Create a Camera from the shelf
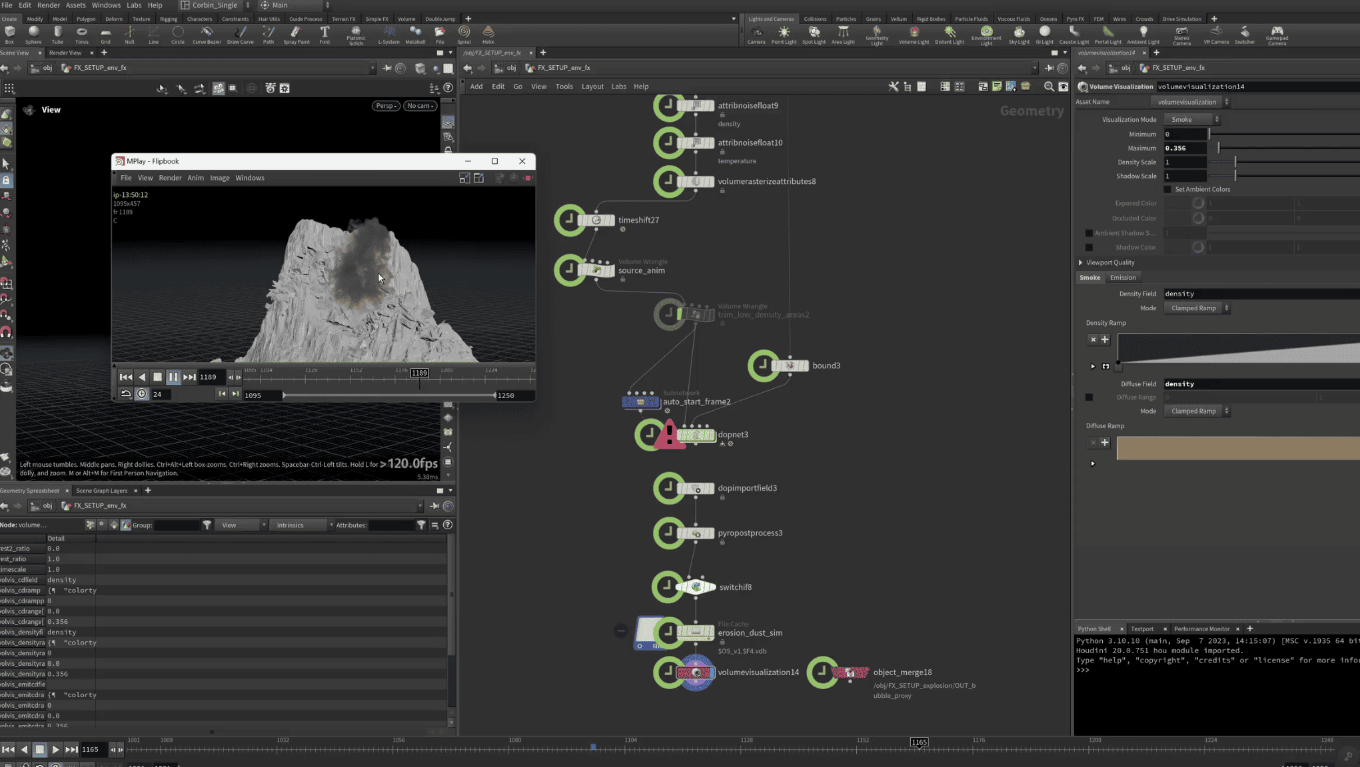This screenshot has height=767, width=1360. pyautogui.click(x=756, y=35)
